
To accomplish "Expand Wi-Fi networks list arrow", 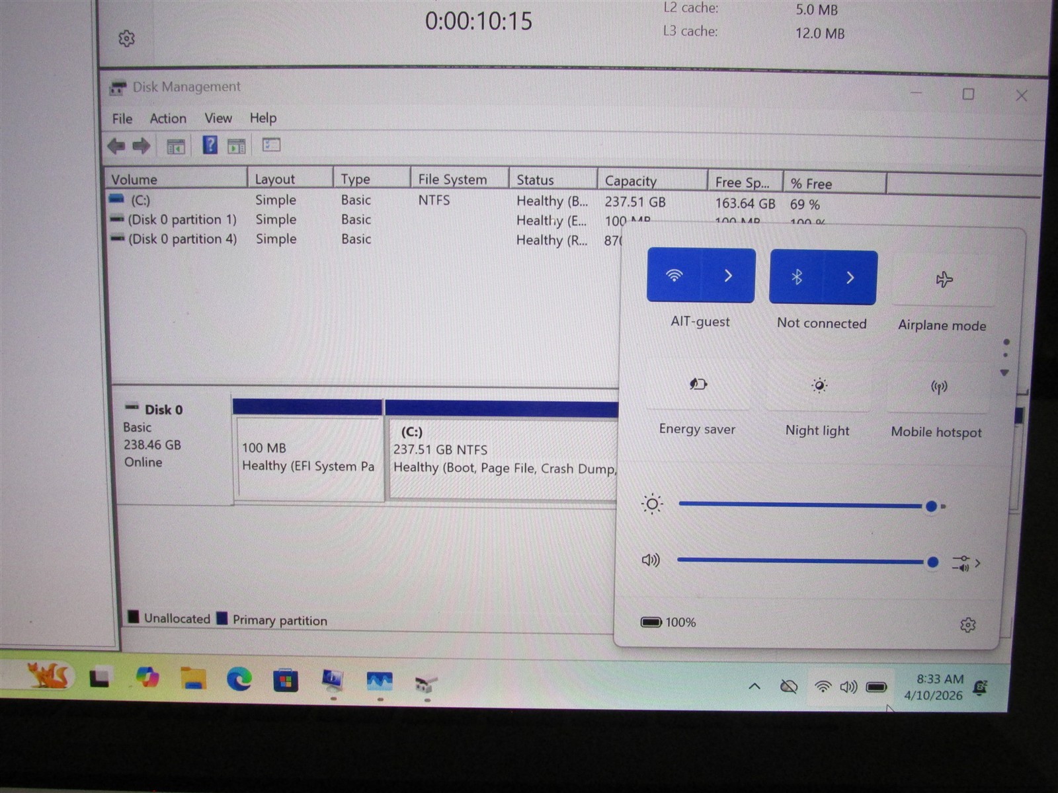I will pos(728,276).
